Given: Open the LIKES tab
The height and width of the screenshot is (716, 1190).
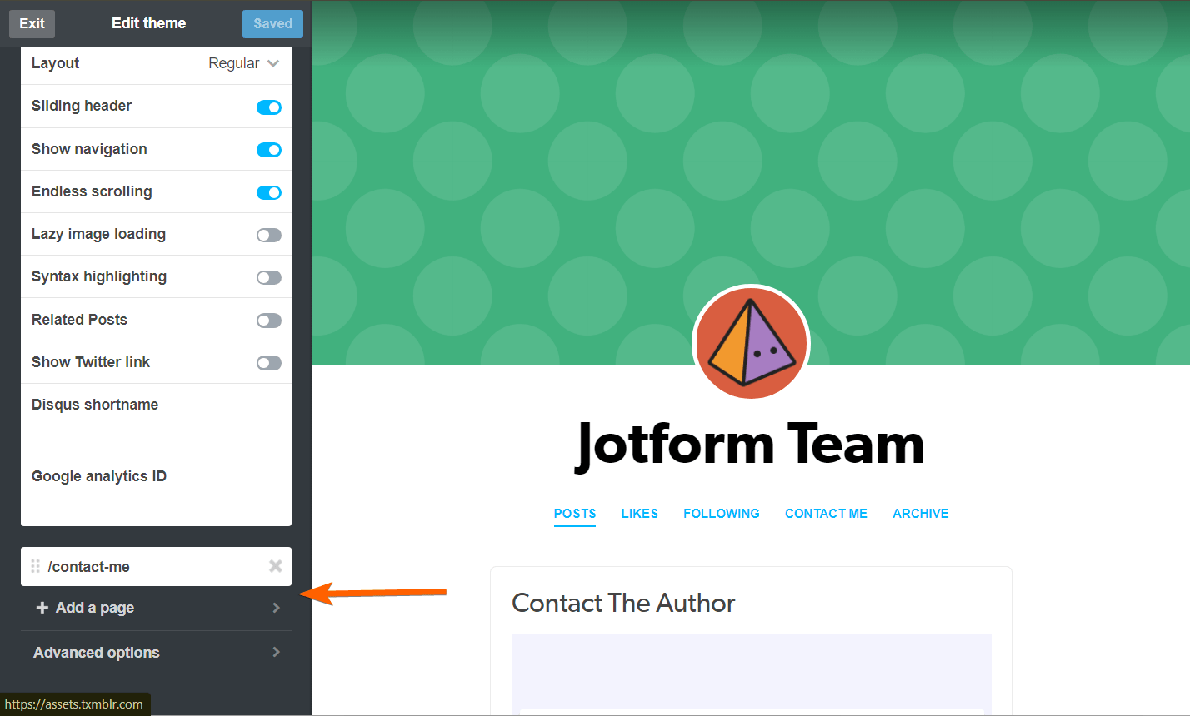Looking at the screenshot, I should [640, 514].
